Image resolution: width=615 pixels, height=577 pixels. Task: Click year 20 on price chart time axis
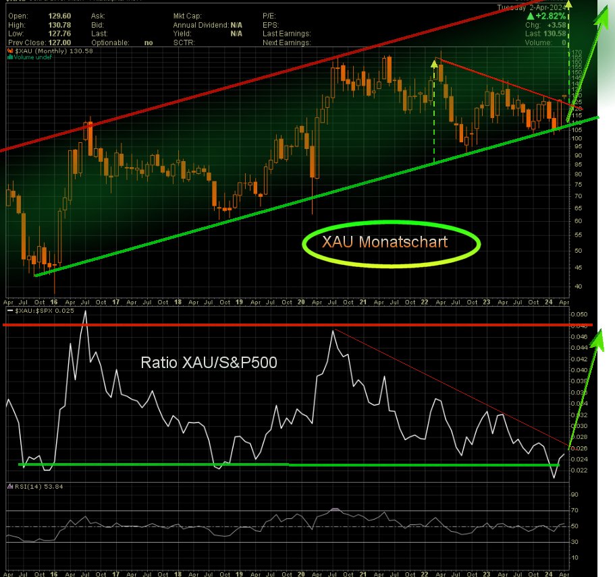[301, 302]
